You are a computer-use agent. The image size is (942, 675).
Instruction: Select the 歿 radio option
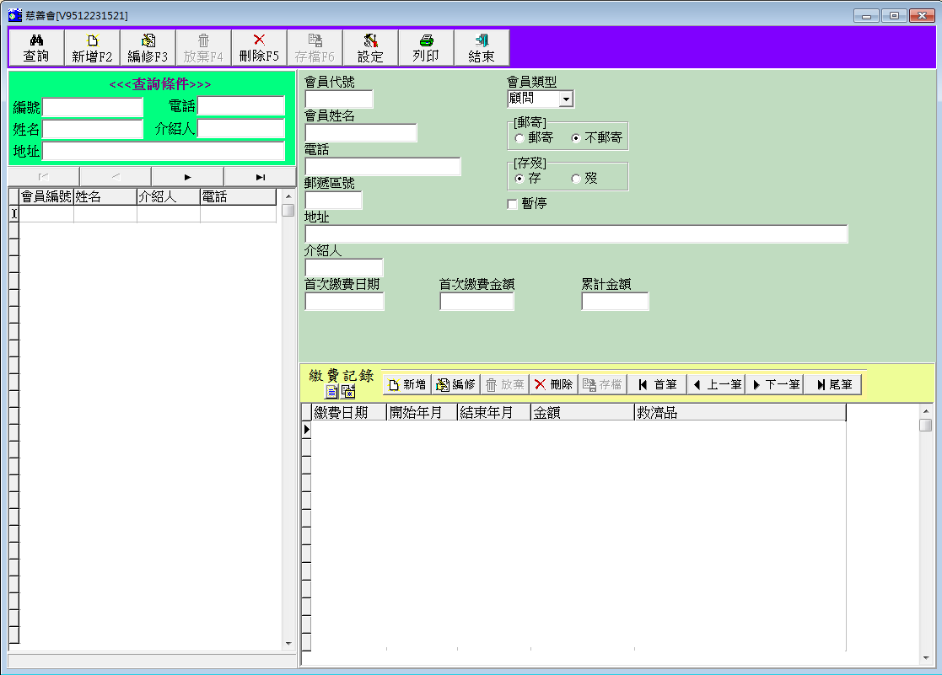pyautogui.click(x=576, y=179)
